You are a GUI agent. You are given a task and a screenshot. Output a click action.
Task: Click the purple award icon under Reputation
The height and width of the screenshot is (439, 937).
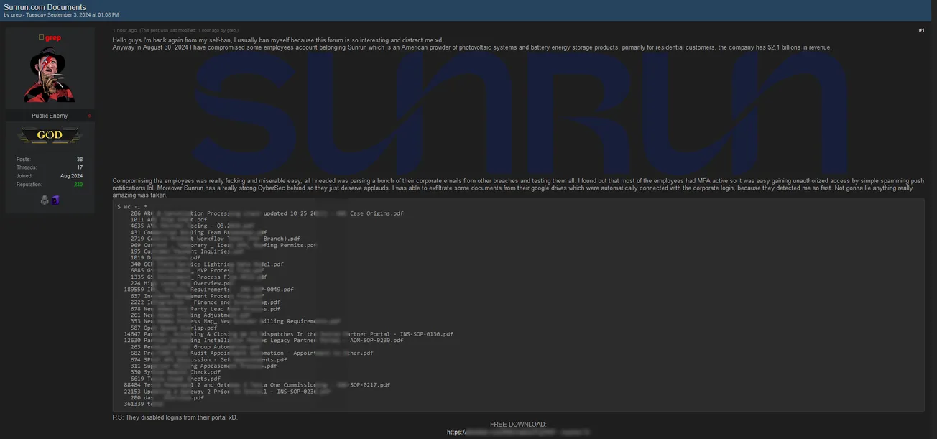coord(55,200)
